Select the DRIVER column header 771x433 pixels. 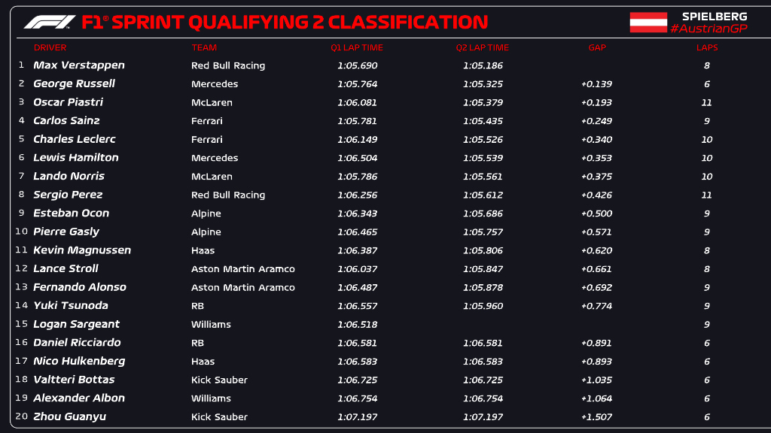pyautogui.click(x=50, y=47)
